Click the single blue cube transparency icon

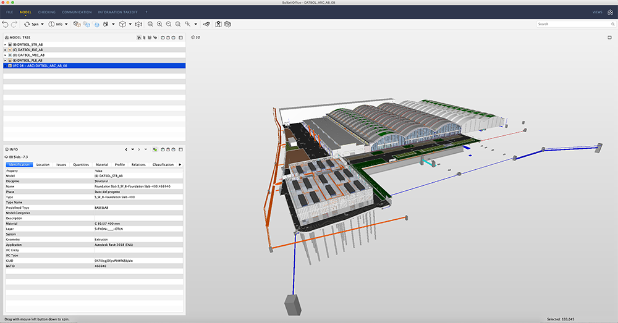pyautogui.click(x=96, y=25)
